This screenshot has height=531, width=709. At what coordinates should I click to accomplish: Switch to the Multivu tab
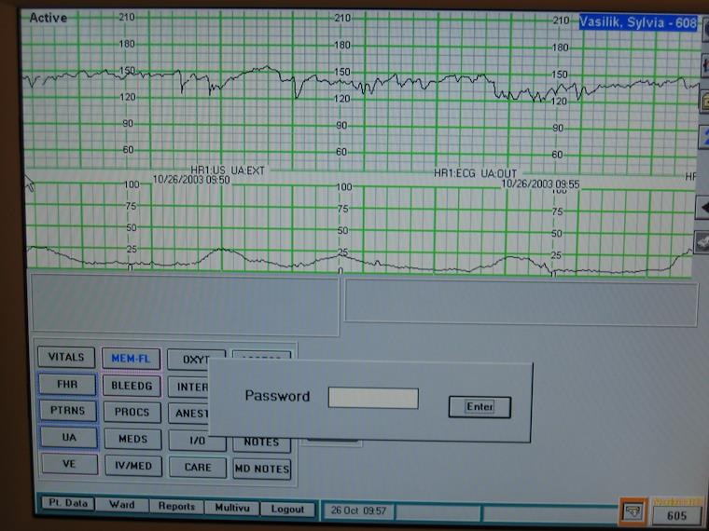tap(231, 507)
